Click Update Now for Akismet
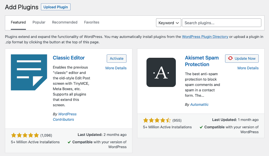The image size is (269, 156). (x=242, y=59)
